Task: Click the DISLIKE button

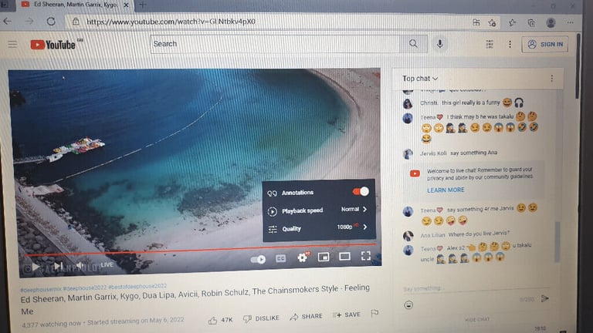Action: coord(261,318)
